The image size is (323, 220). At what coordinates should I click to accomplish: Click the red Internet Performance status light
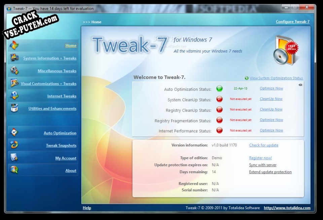(219, 130)
